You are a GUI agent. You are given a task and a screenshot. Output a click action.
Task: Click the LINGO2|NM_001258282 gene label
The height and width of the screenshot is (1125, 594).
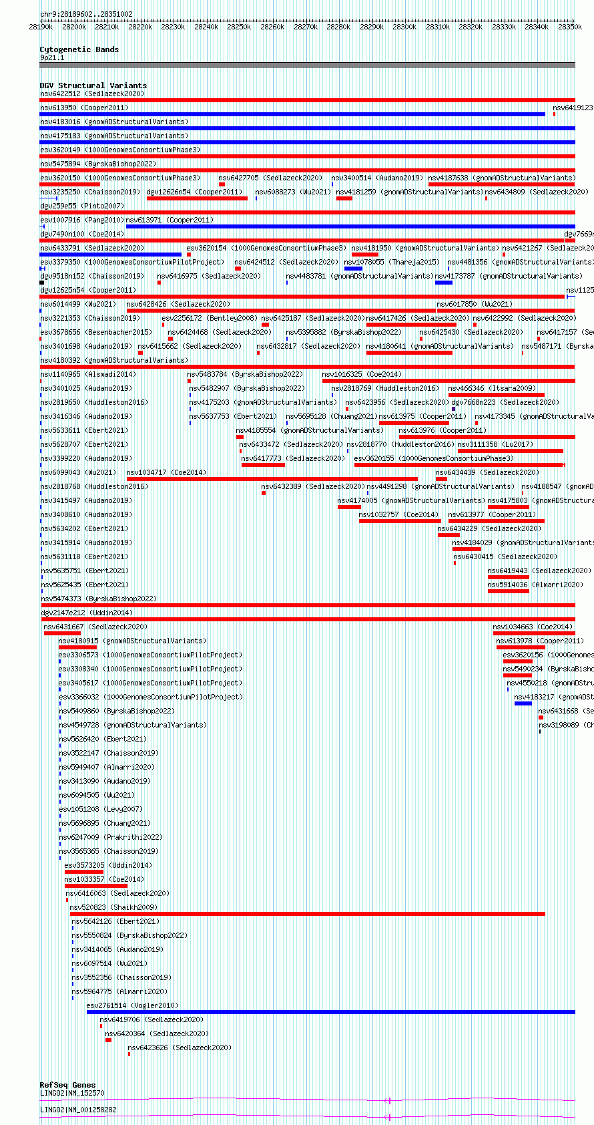pos(78,1110)
